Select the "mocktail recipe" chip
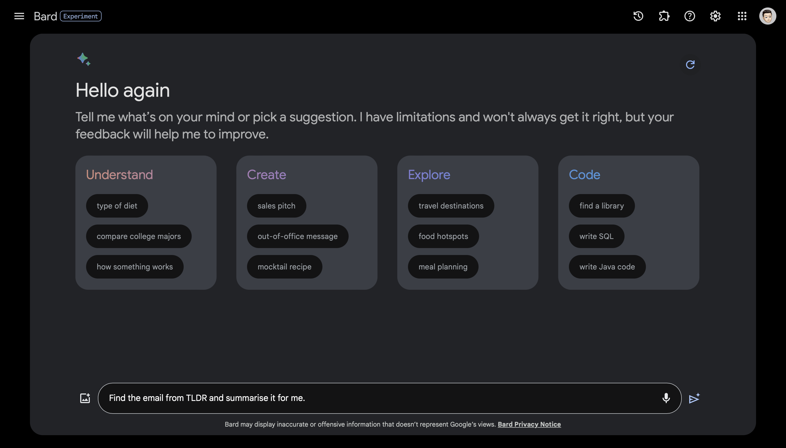Image resolution: width=786 pixels, height=448 pixels. point(284,267)
